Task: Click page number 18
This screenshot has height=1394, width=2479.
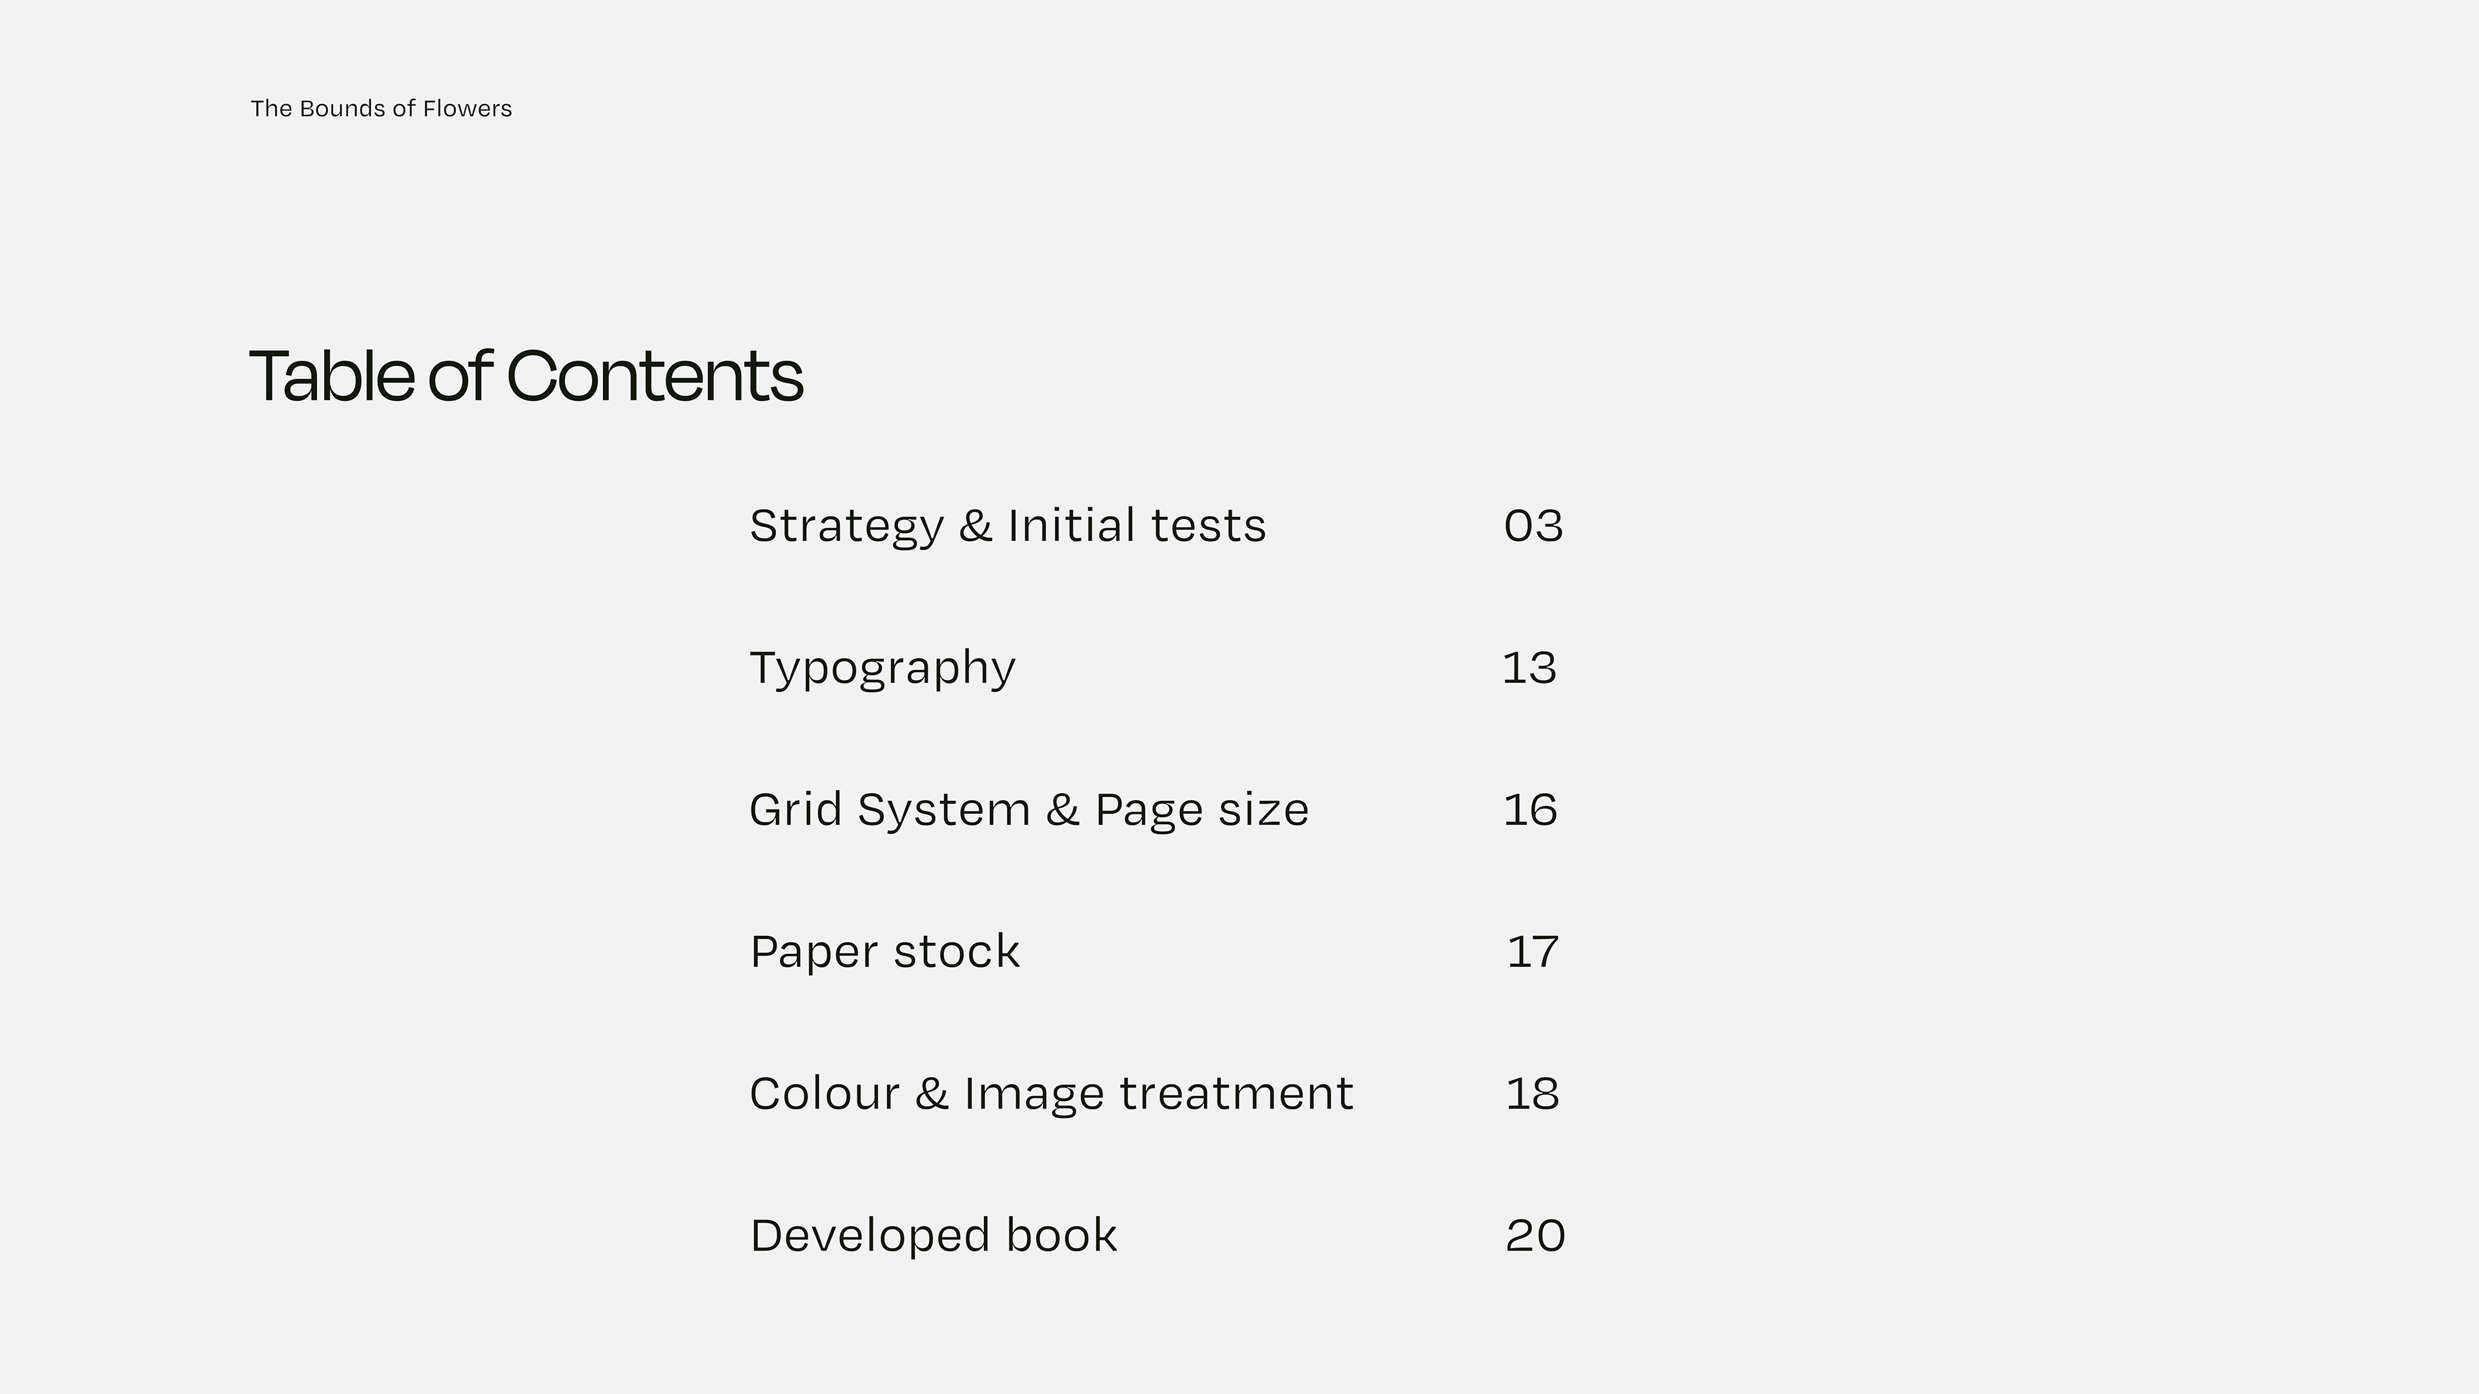Action: tap(1532, 1093)
